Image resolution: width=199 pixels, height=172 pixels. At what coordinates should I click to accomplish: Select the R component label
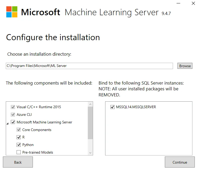23,137
